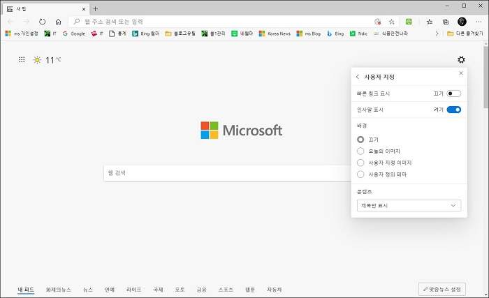Switch to the 포토 tab
This screenshot has height=298, width=489.
(x=180, y=290)
